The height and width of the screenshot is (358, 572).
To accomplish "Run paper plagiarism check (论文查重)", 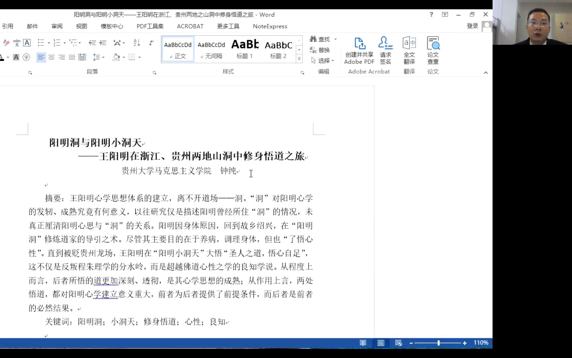I will [433, 50].
